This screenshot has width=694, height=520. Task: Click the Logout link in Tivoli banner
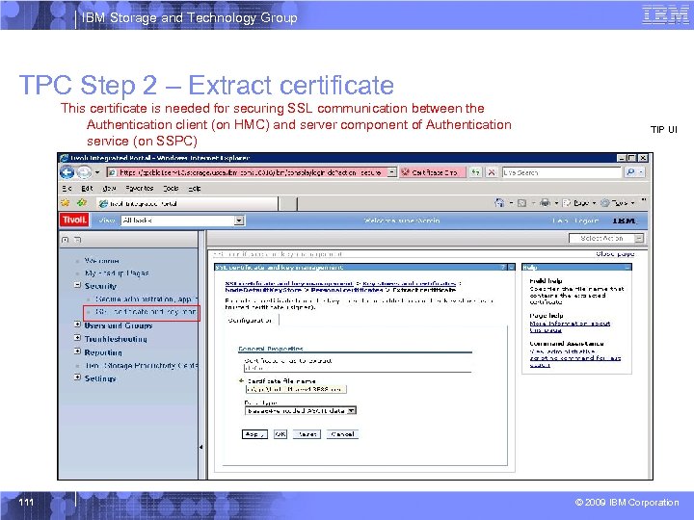tap(586, 221)
